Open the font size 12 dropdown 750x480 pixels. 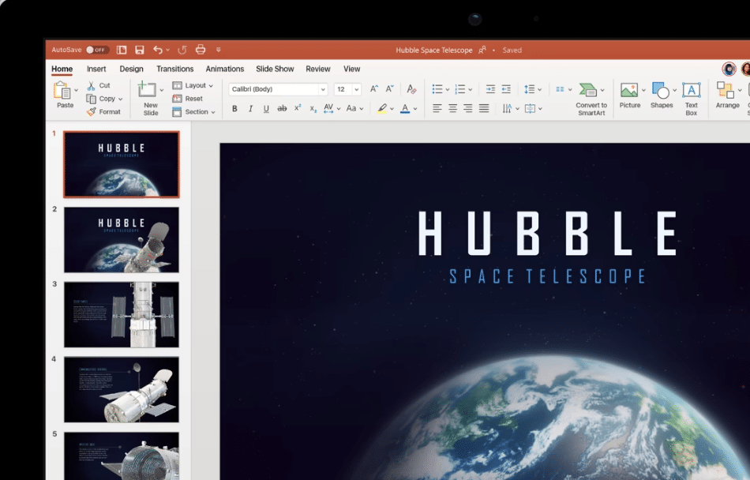357,90
